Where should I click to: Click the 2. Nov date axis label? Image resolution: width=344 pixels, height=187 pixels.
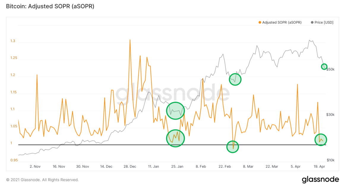click(x=35, y=167)
